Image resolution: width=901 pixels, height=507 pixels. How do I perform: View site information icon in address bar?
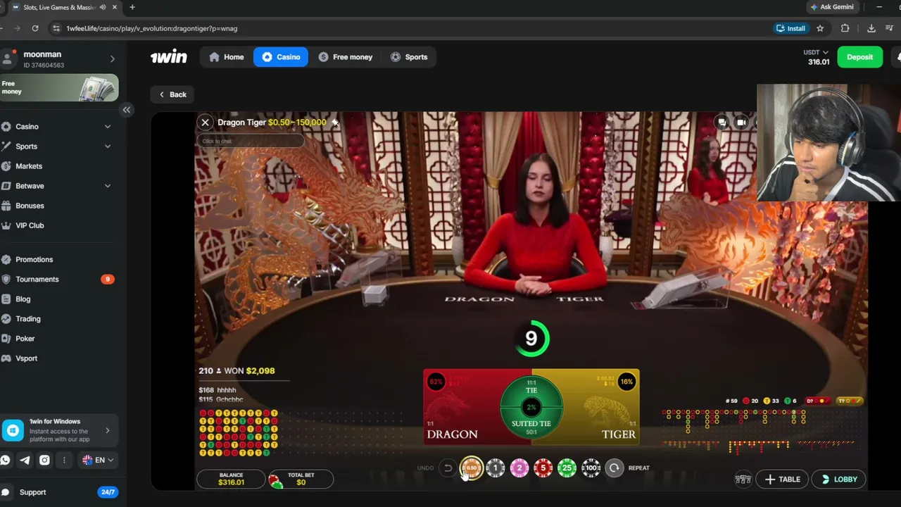point(56,28)
